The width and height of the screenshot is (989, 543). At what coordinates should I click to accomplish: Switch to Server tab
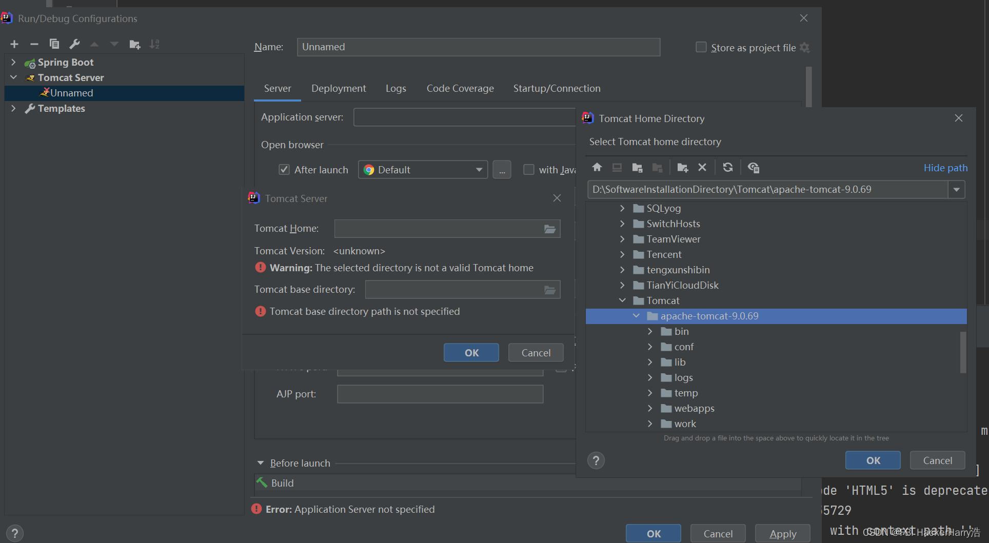click(x=278, y=88)
